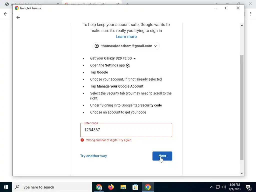The width and height of the screenshot is (256, 192).
Task: Open network status tray icon
Action: [x=218, y=187]
